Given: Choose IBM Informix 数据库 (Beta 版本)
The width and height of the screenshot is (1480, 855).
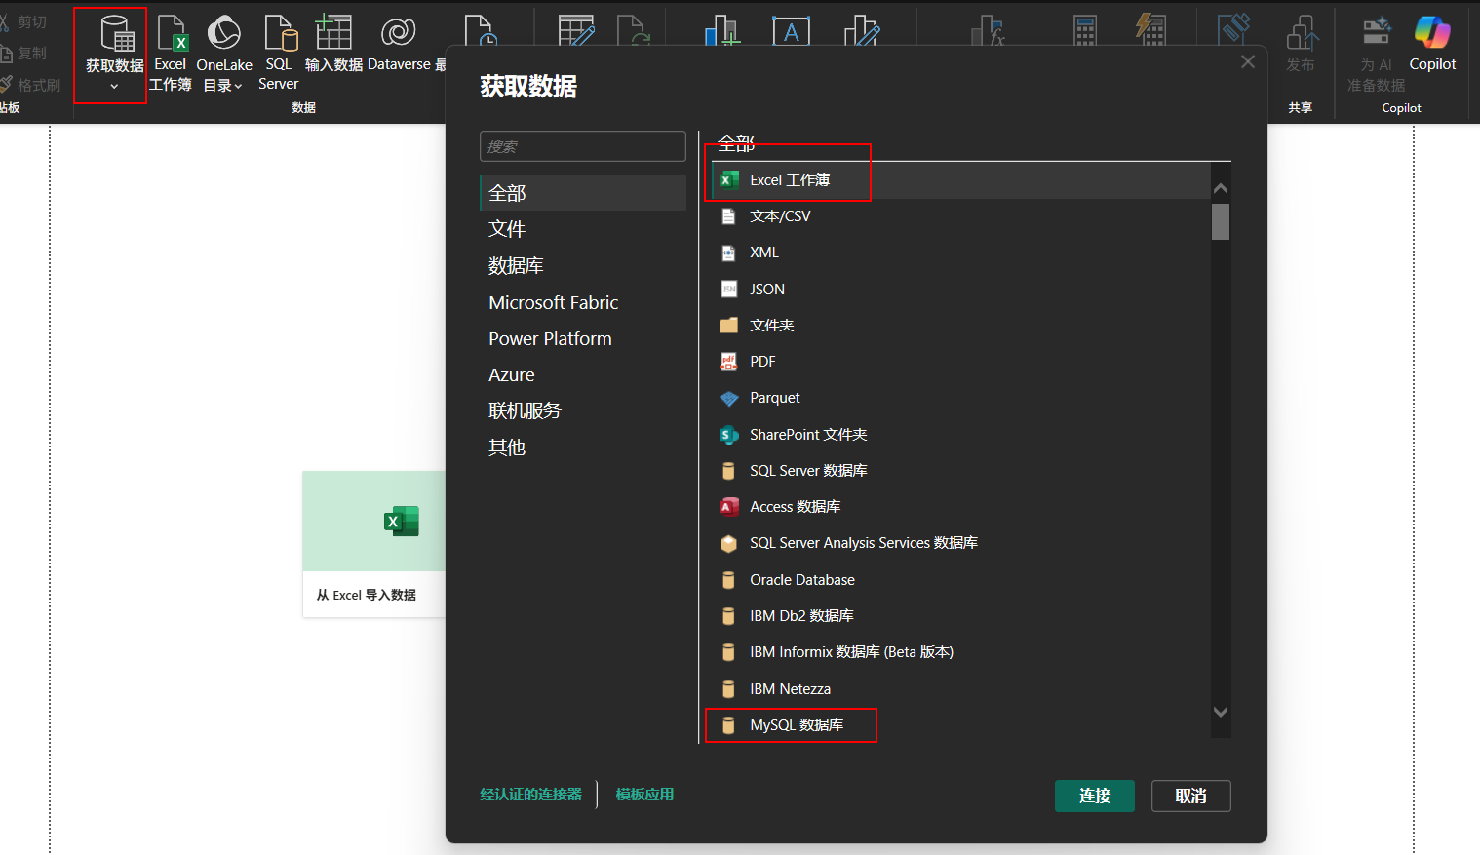Looking at the screenshot, I should [960, 652].
